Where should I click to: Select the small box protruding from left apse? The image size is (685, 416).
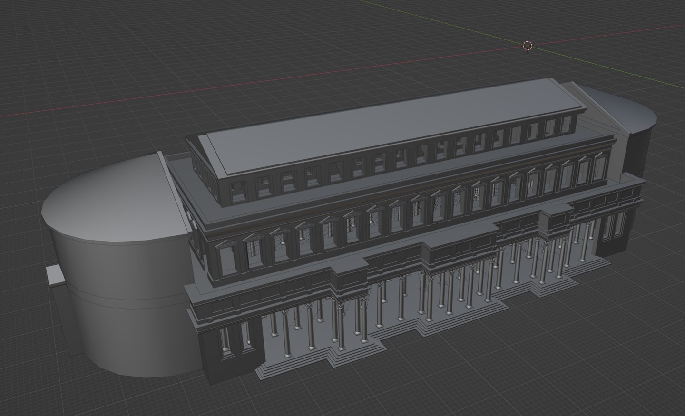(55, 276)
